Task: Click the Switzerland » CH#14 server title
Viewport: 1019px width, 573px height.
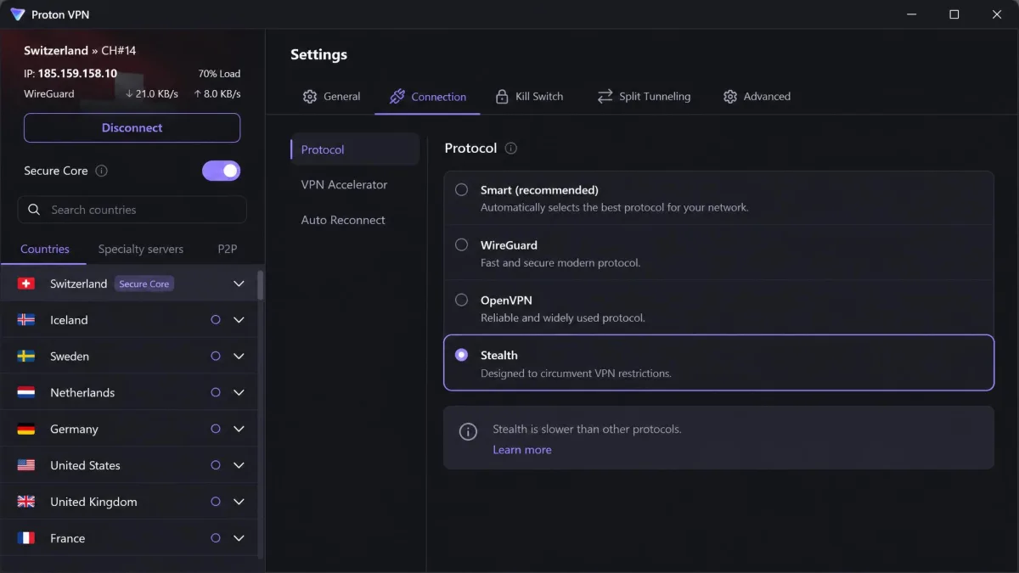Action: coord(80,50)
